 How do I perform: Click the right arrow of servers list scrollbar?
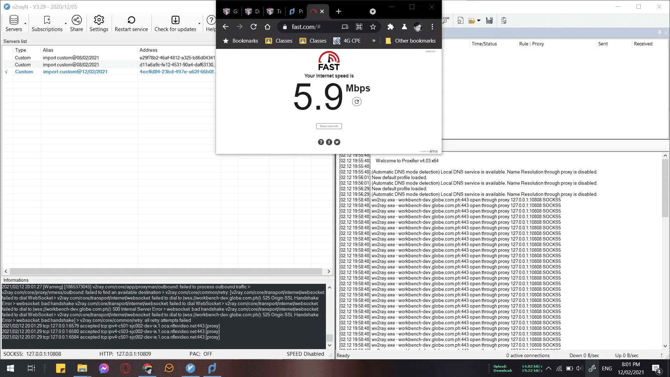(x=328, y=271)
